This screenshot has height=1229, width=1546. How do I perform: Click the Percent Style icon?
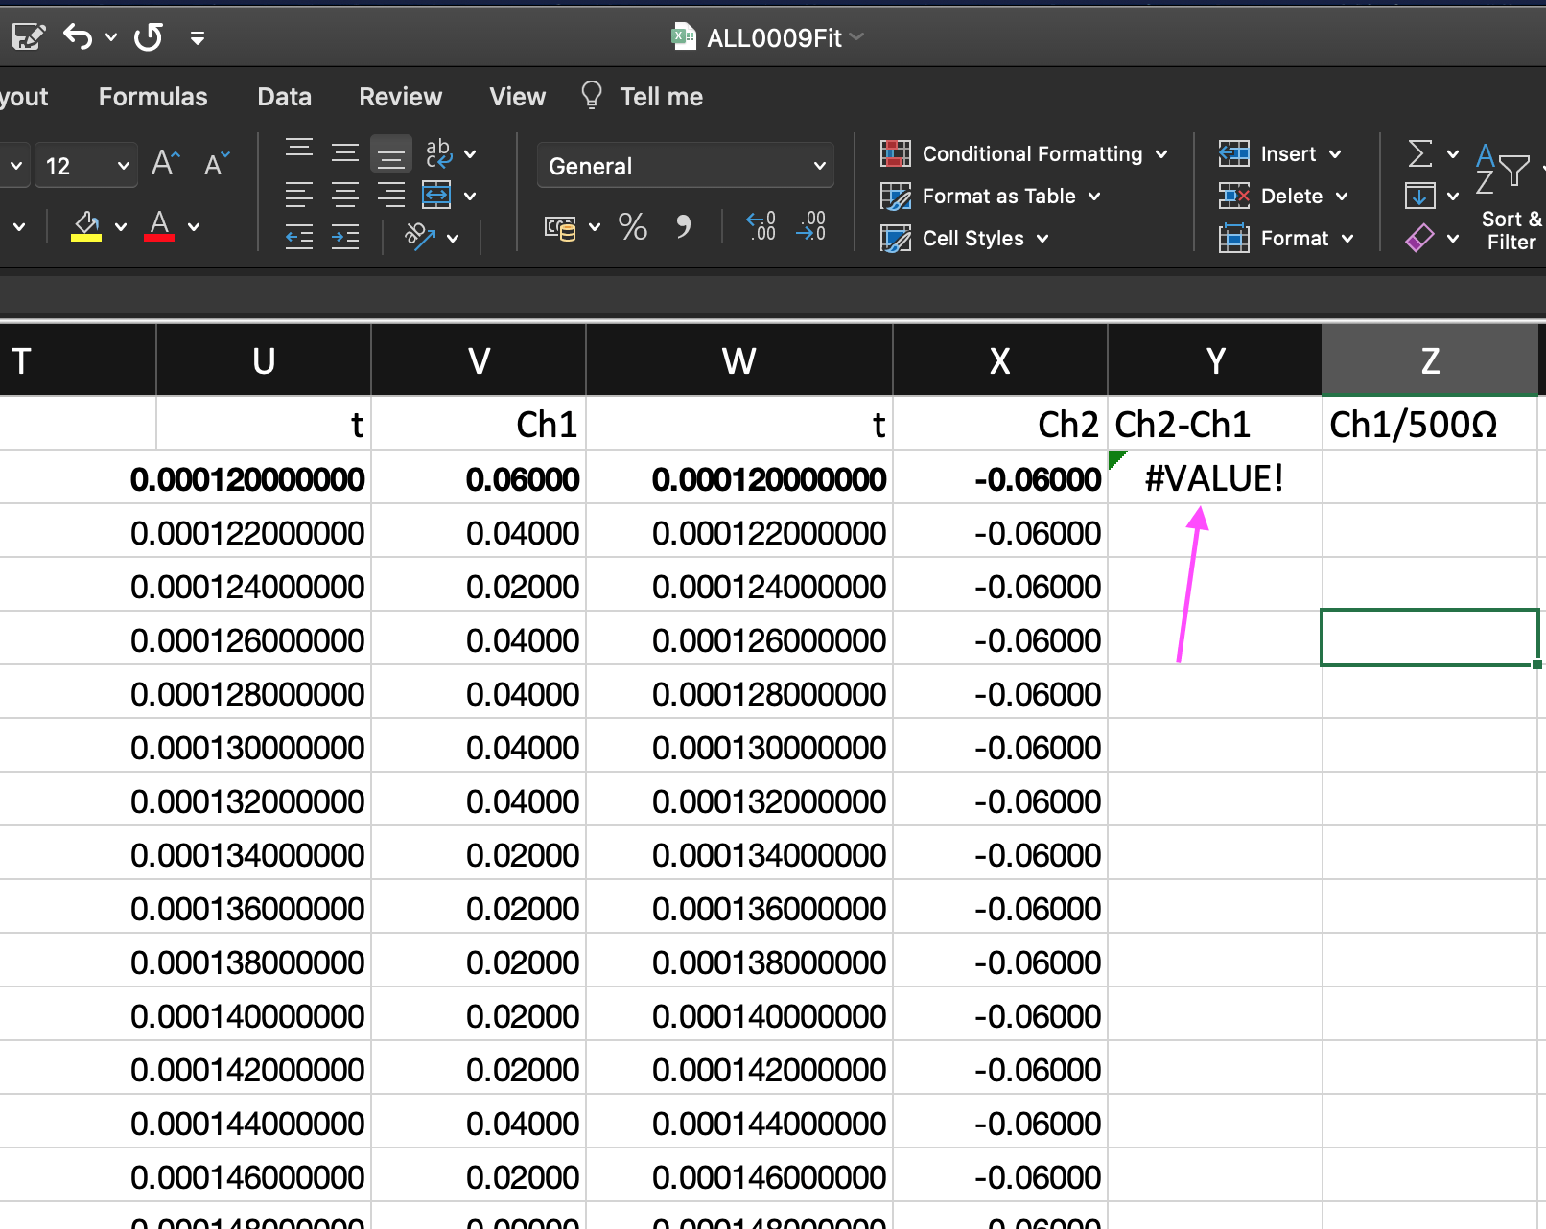[x=632, y=227]
